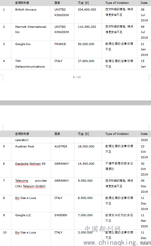This screenshot has width=151, height=246.
Task: Click the fine amount 110,390,200
Action: coord(87,27)
